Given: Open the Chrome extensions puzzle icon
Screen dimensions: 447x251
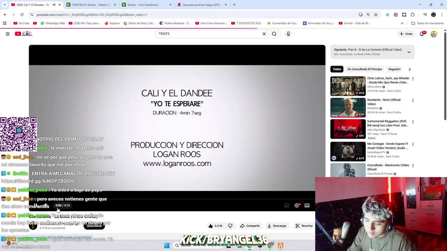Looking at the screenshot, I should click(412, 15).
